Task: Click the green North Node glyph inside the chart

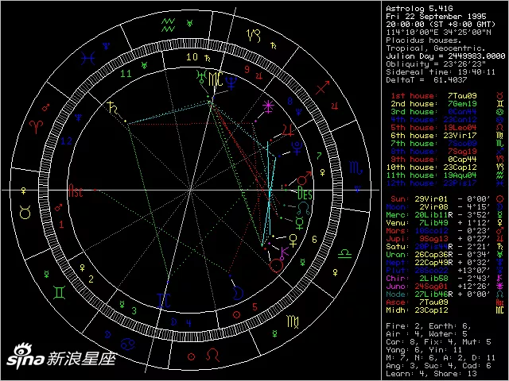Action: (302, 208)
